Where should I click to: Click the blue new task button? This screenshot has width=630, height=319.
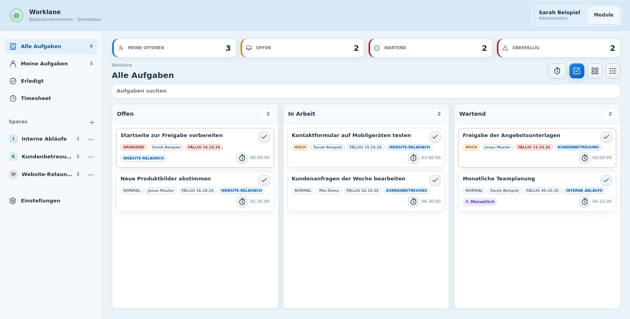pos(577,71)
